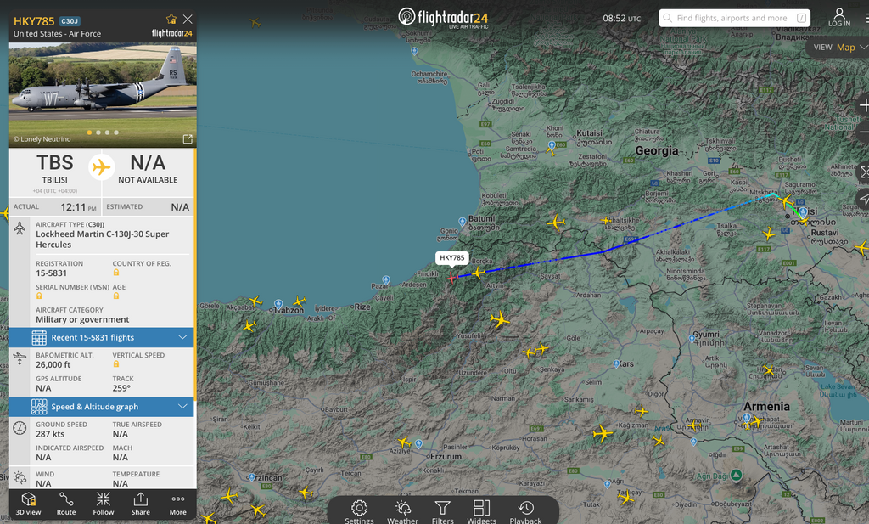869x524 pixels.
Task: Click locked Country of Reg. icon
Action: coord(116,273)
